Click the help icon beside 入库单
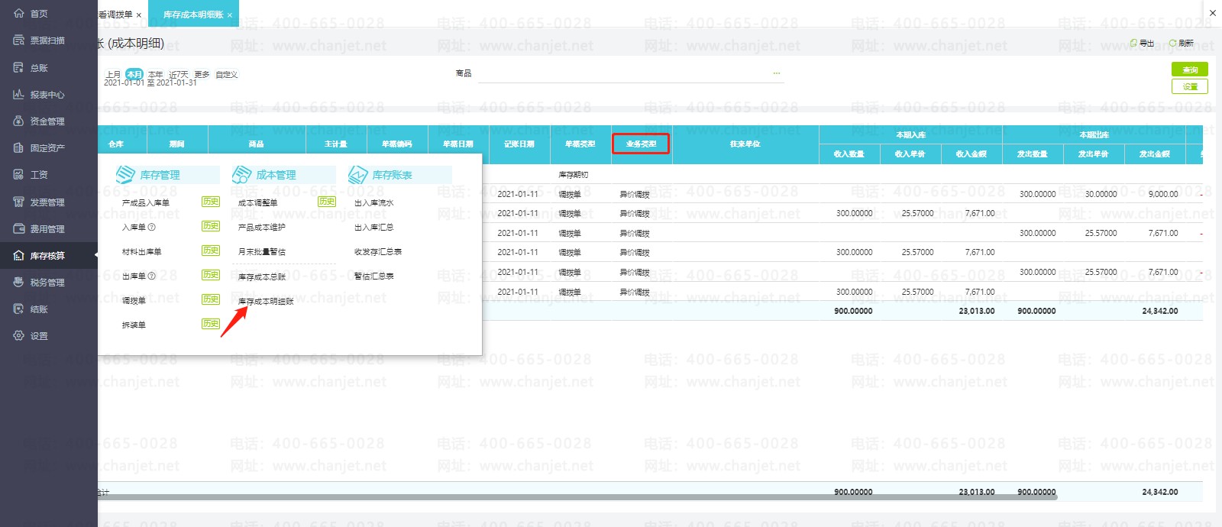Screen dimensions: 1222x527 coord(151,227)
